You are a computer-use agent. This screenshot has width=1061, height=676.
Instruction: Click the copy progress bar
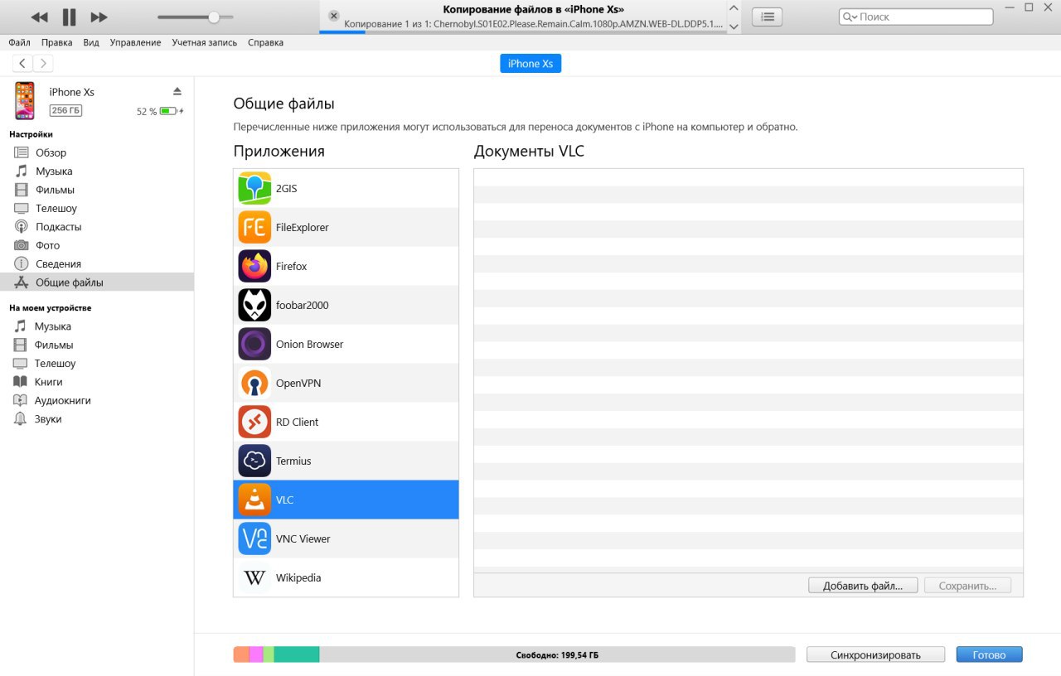[522, 32]
